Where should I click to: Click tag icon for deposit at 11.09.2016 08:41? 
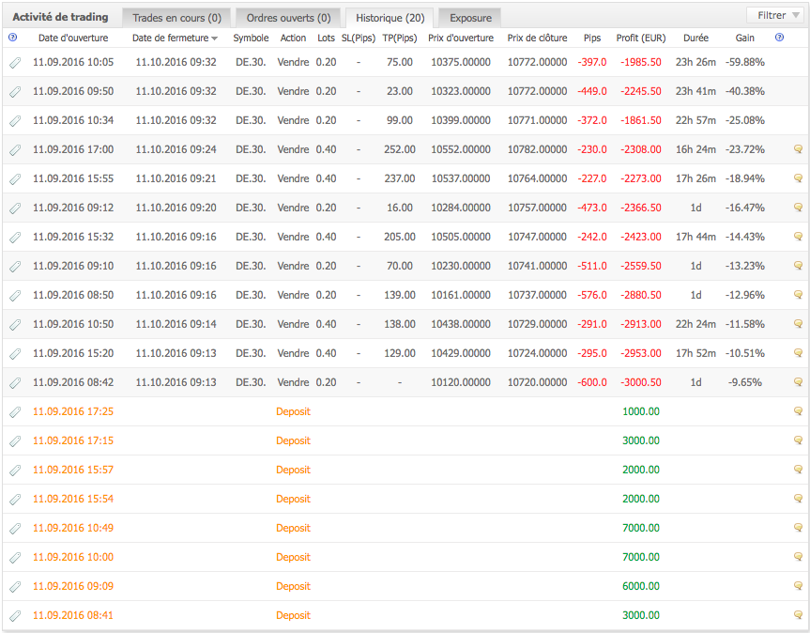(14, 615)
